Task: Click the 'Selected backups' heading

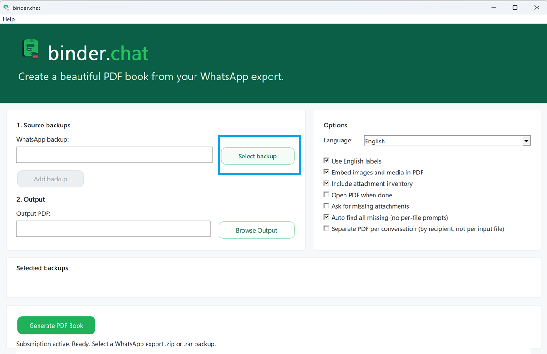Action: pos(42,268)
